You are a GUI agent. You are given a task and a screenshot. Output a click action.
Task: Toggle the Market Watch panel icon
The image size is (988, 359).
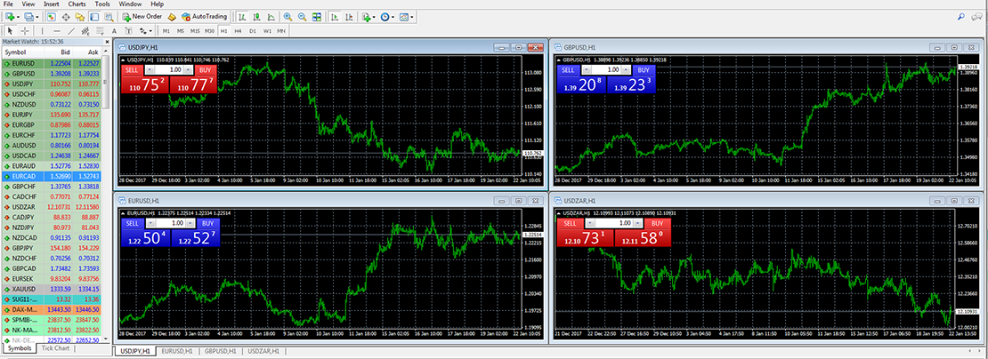click(x=51, y=16)
